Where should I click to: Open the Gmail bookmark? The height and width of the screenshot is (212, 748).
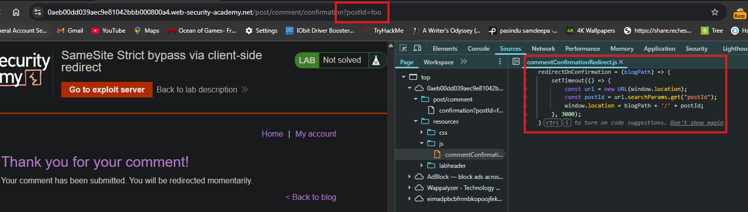[x=70, y=31]
